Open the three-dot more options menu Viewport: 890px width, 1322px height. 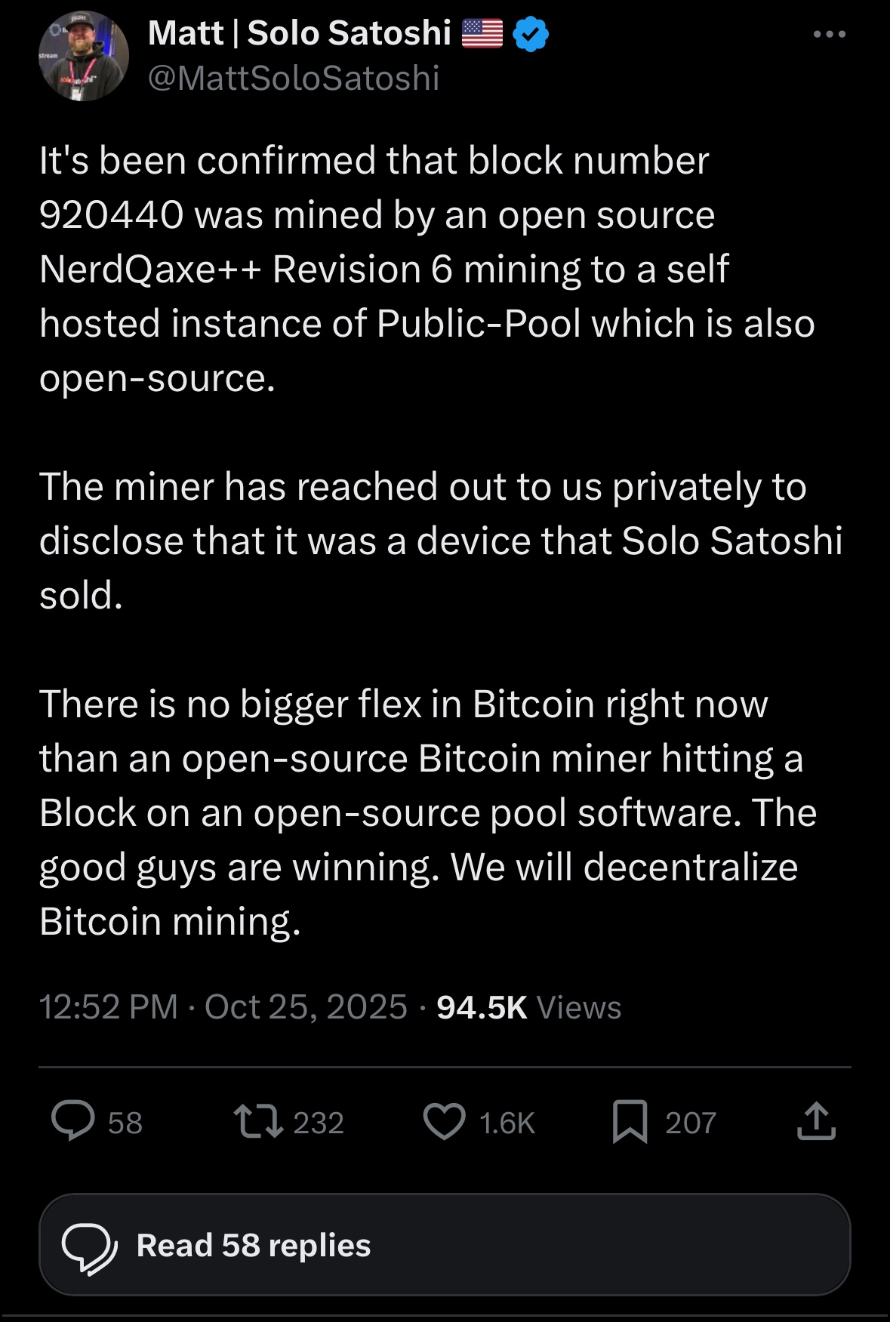(830, 34)
